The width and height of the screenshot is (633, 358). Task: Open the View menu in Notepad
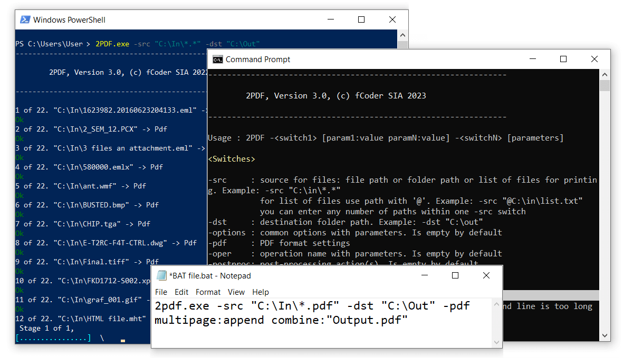236,292
